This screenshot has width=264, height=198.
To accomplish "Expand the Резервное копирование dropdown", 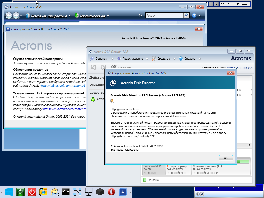I will 69,16.
